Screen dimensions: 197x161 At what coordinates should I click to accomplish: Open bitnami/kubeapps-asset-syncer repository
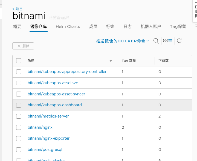click(56, 94)
